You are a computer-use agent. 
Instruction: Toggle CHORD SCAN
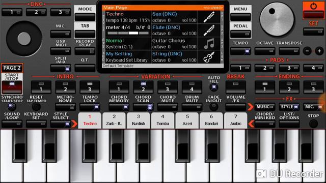tap(143, 107)
